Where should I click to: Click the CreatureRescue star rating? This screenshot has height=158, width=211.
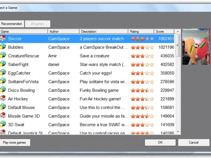142,56
